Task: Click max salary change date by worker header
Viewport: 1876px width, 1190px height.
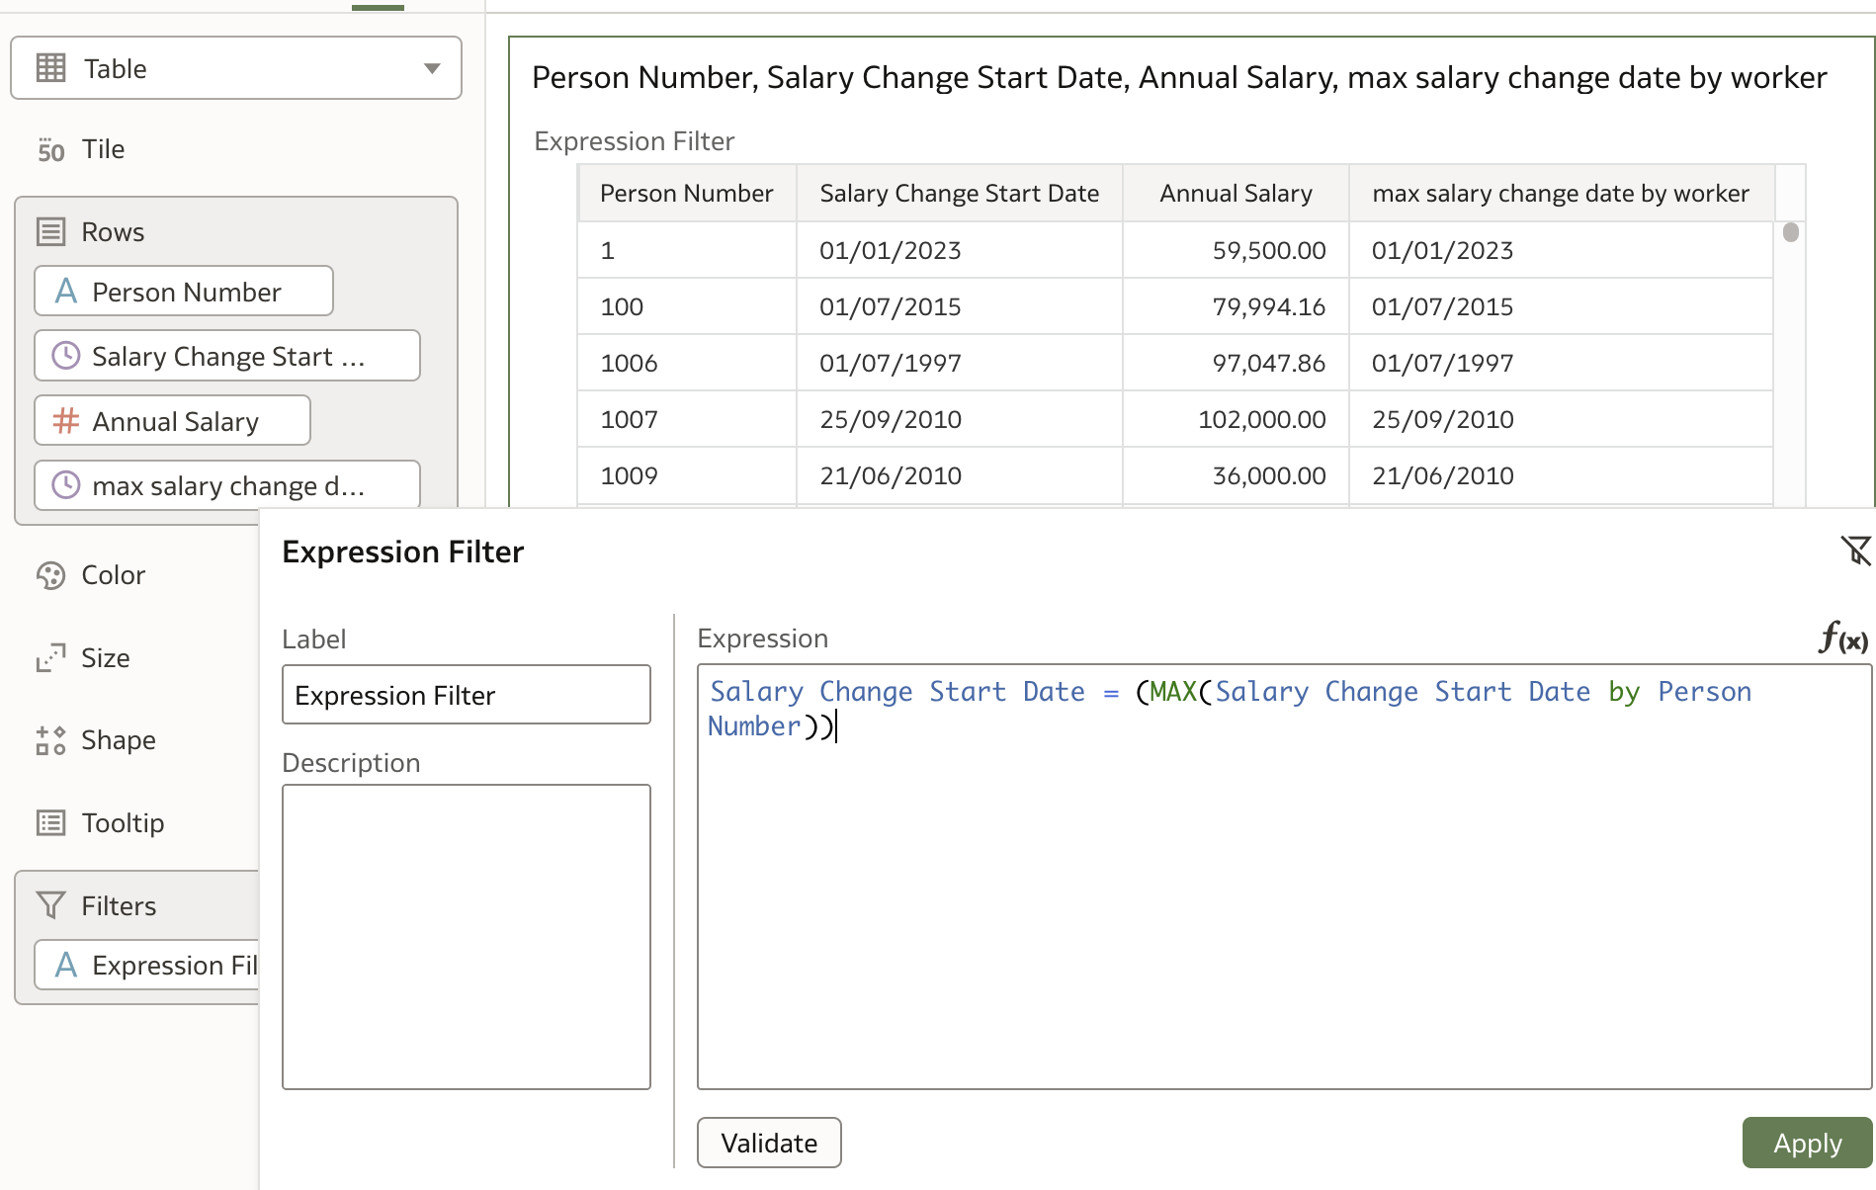Action: 1562,194
